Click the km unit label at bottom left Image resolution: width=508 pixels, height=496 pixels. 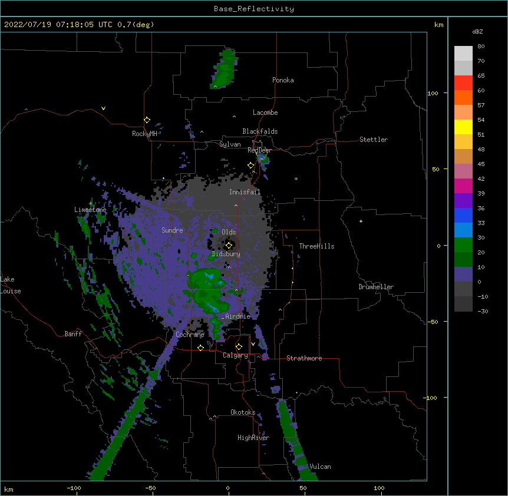pyautogui.click(x=9, y=490)
